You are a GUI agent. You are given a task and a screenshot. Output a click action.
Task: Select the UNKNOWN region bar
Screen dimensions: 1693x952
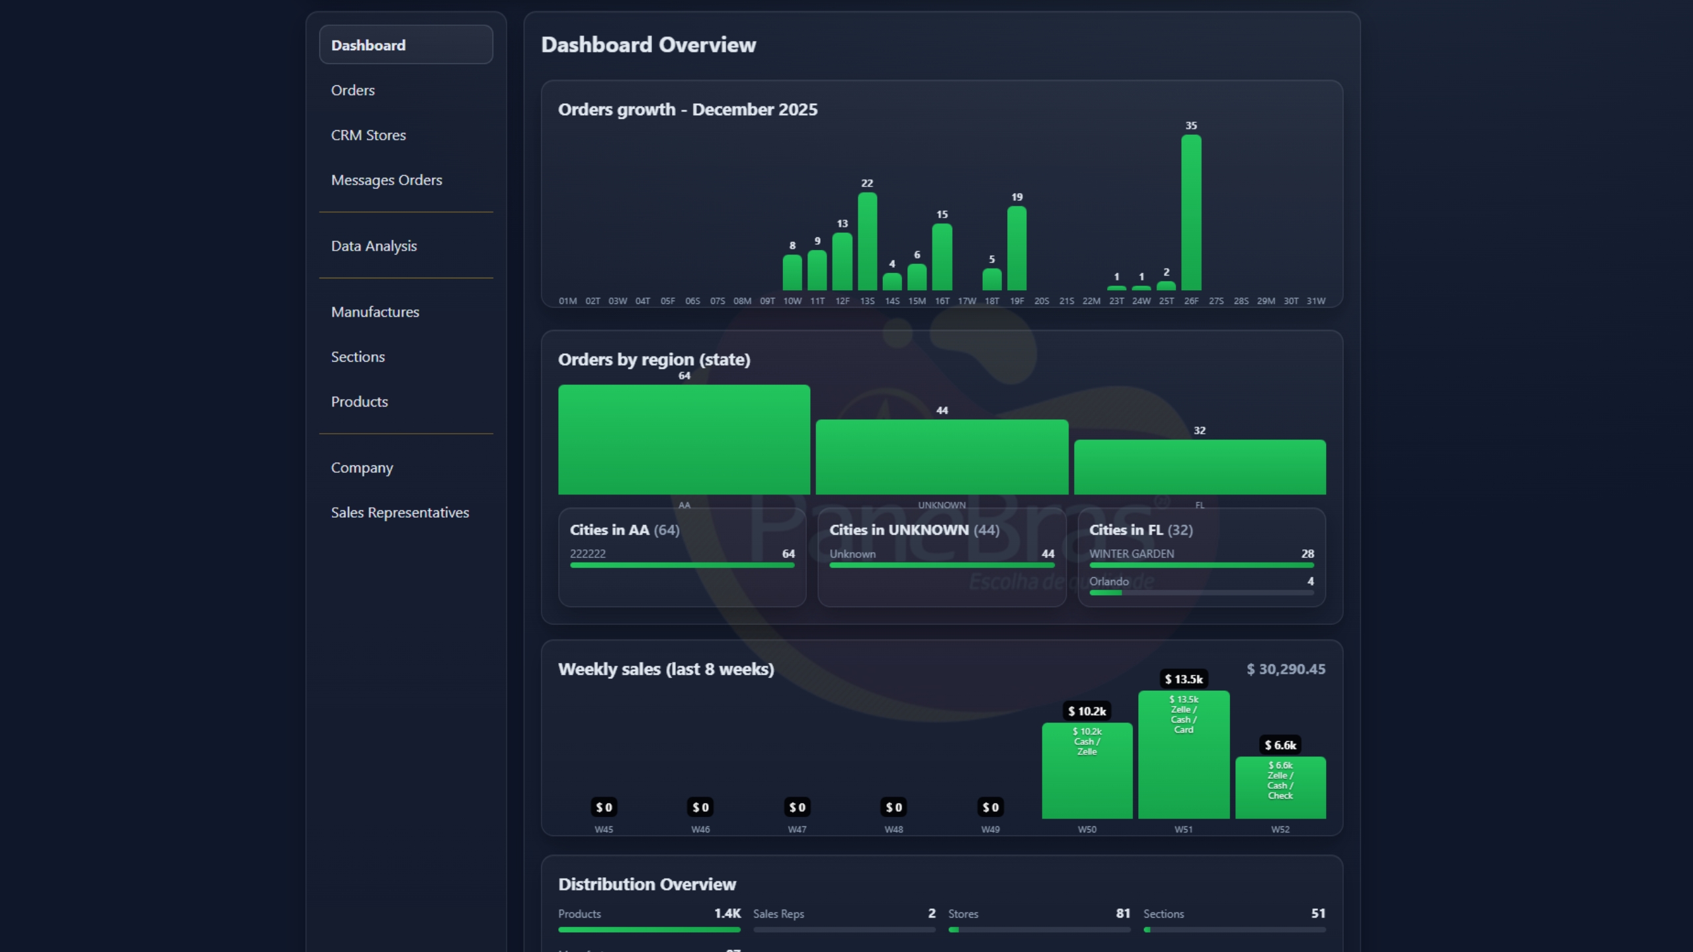pyautogui.click(x=942, y=457)
